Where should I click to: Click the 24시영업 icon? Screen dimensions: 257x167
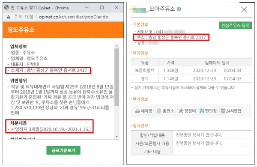[230, 111]
